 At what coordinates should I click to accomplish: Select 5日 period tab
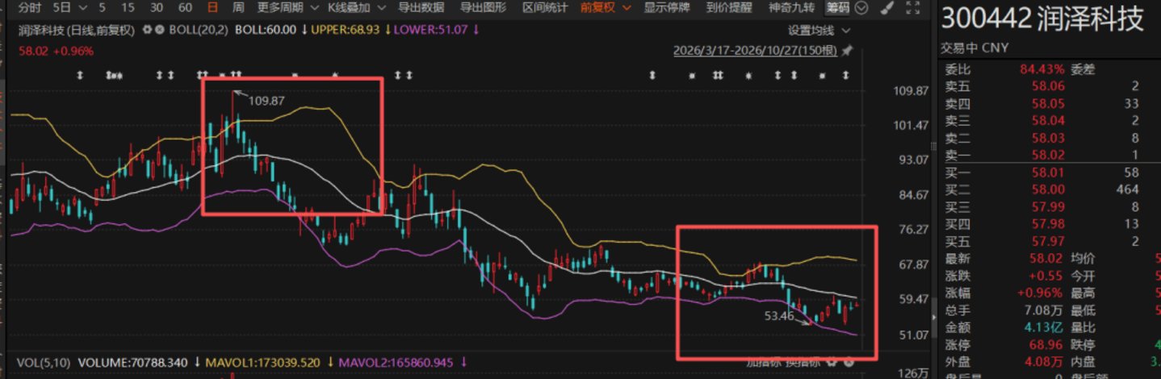click(61, 8)
